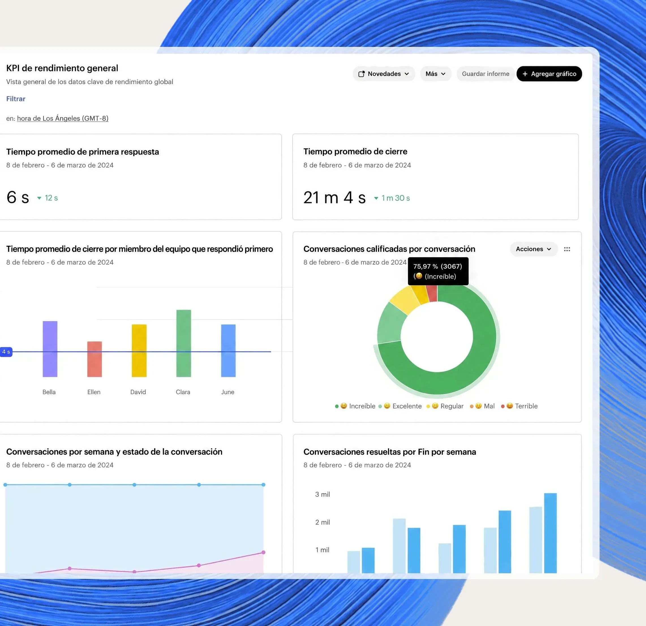
Task: Click title Tiempo promedio de primera respuesta
Action: point(82,152)
